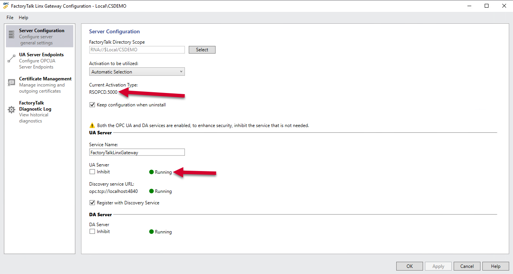Click the bottom Help button
The height and width of the screenshot is (274, 513).
click(496, 266)
